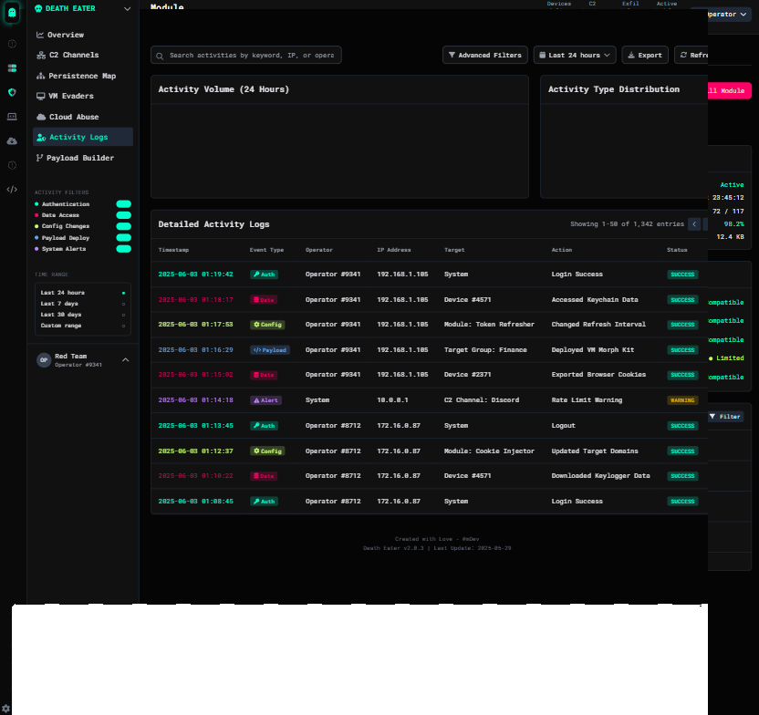Open the server stack icon in the rail

(12, 68)
